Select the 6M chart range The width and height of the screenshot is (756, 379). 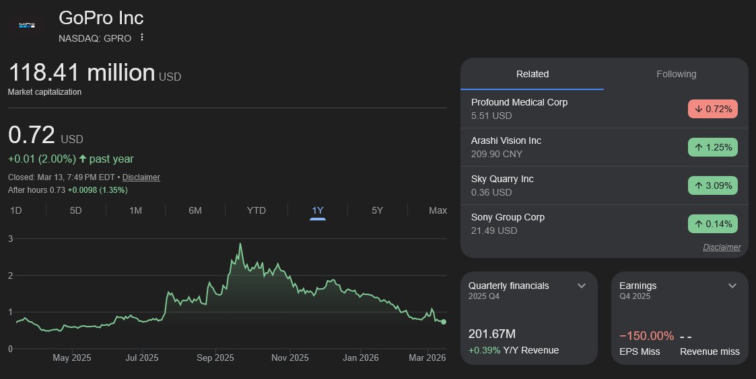(195, 210)
